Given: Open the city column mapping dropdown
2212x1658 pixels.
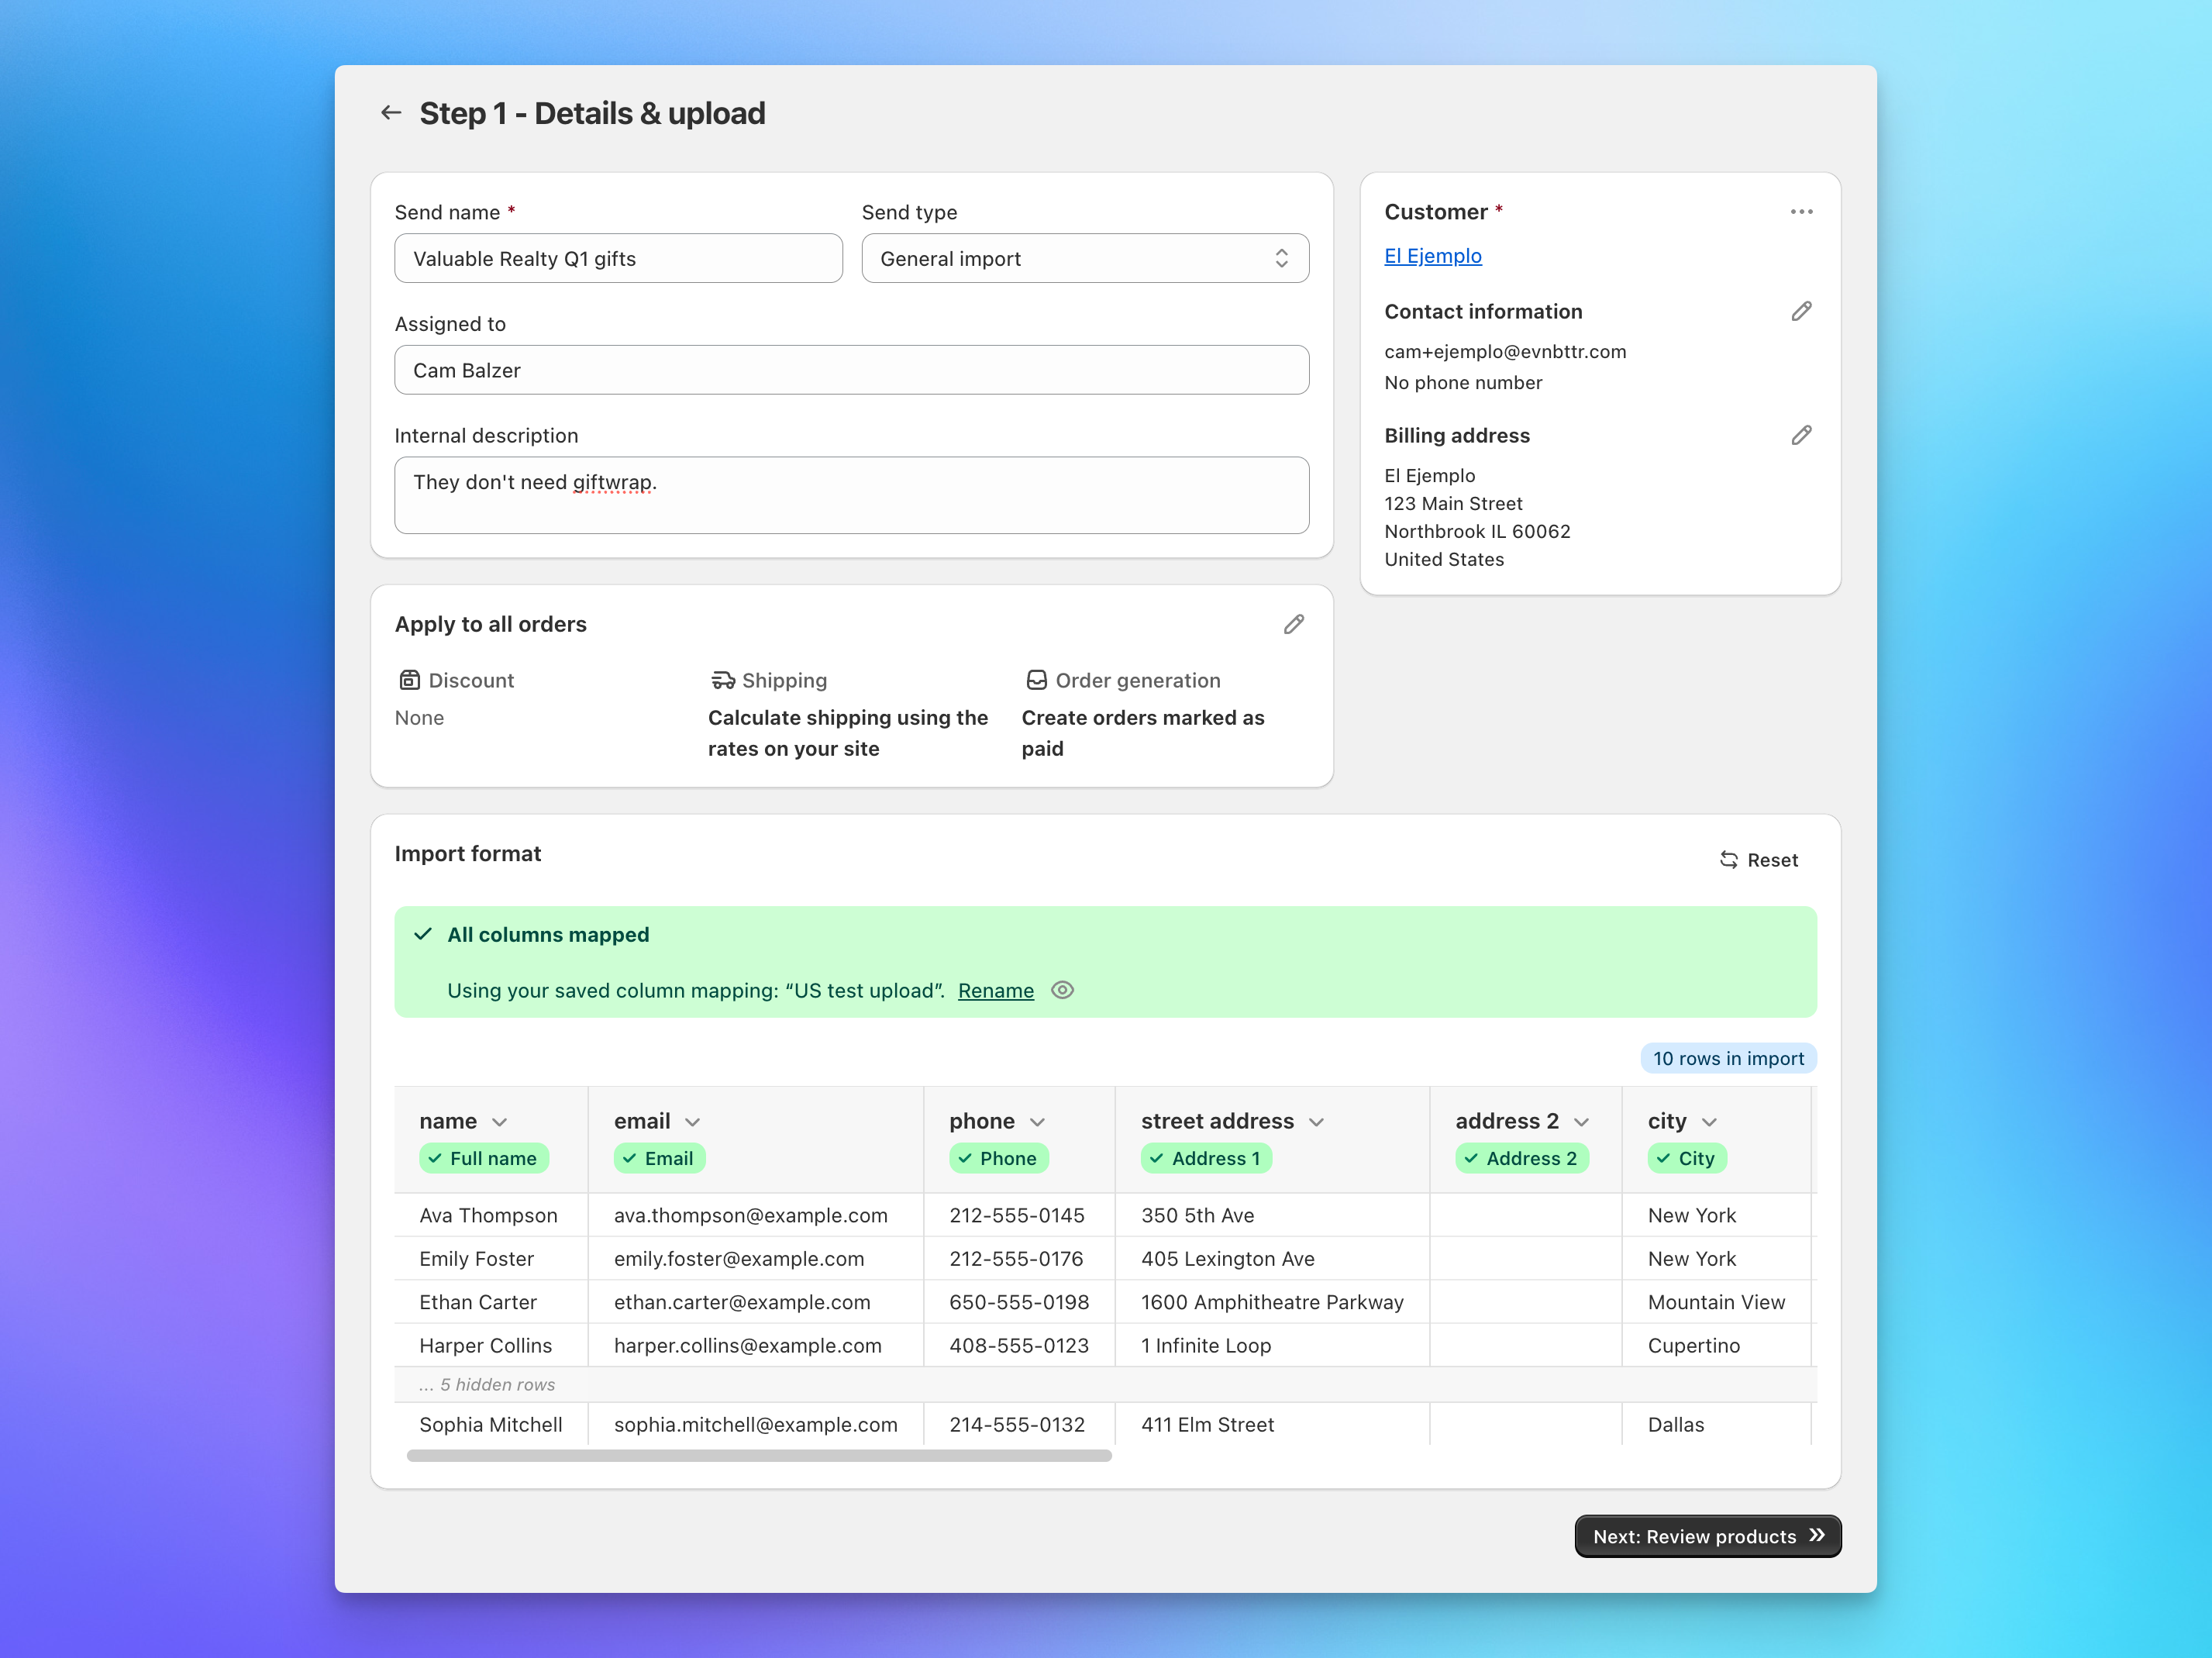Looking at the screenshot, I should pos(1709,1121).
